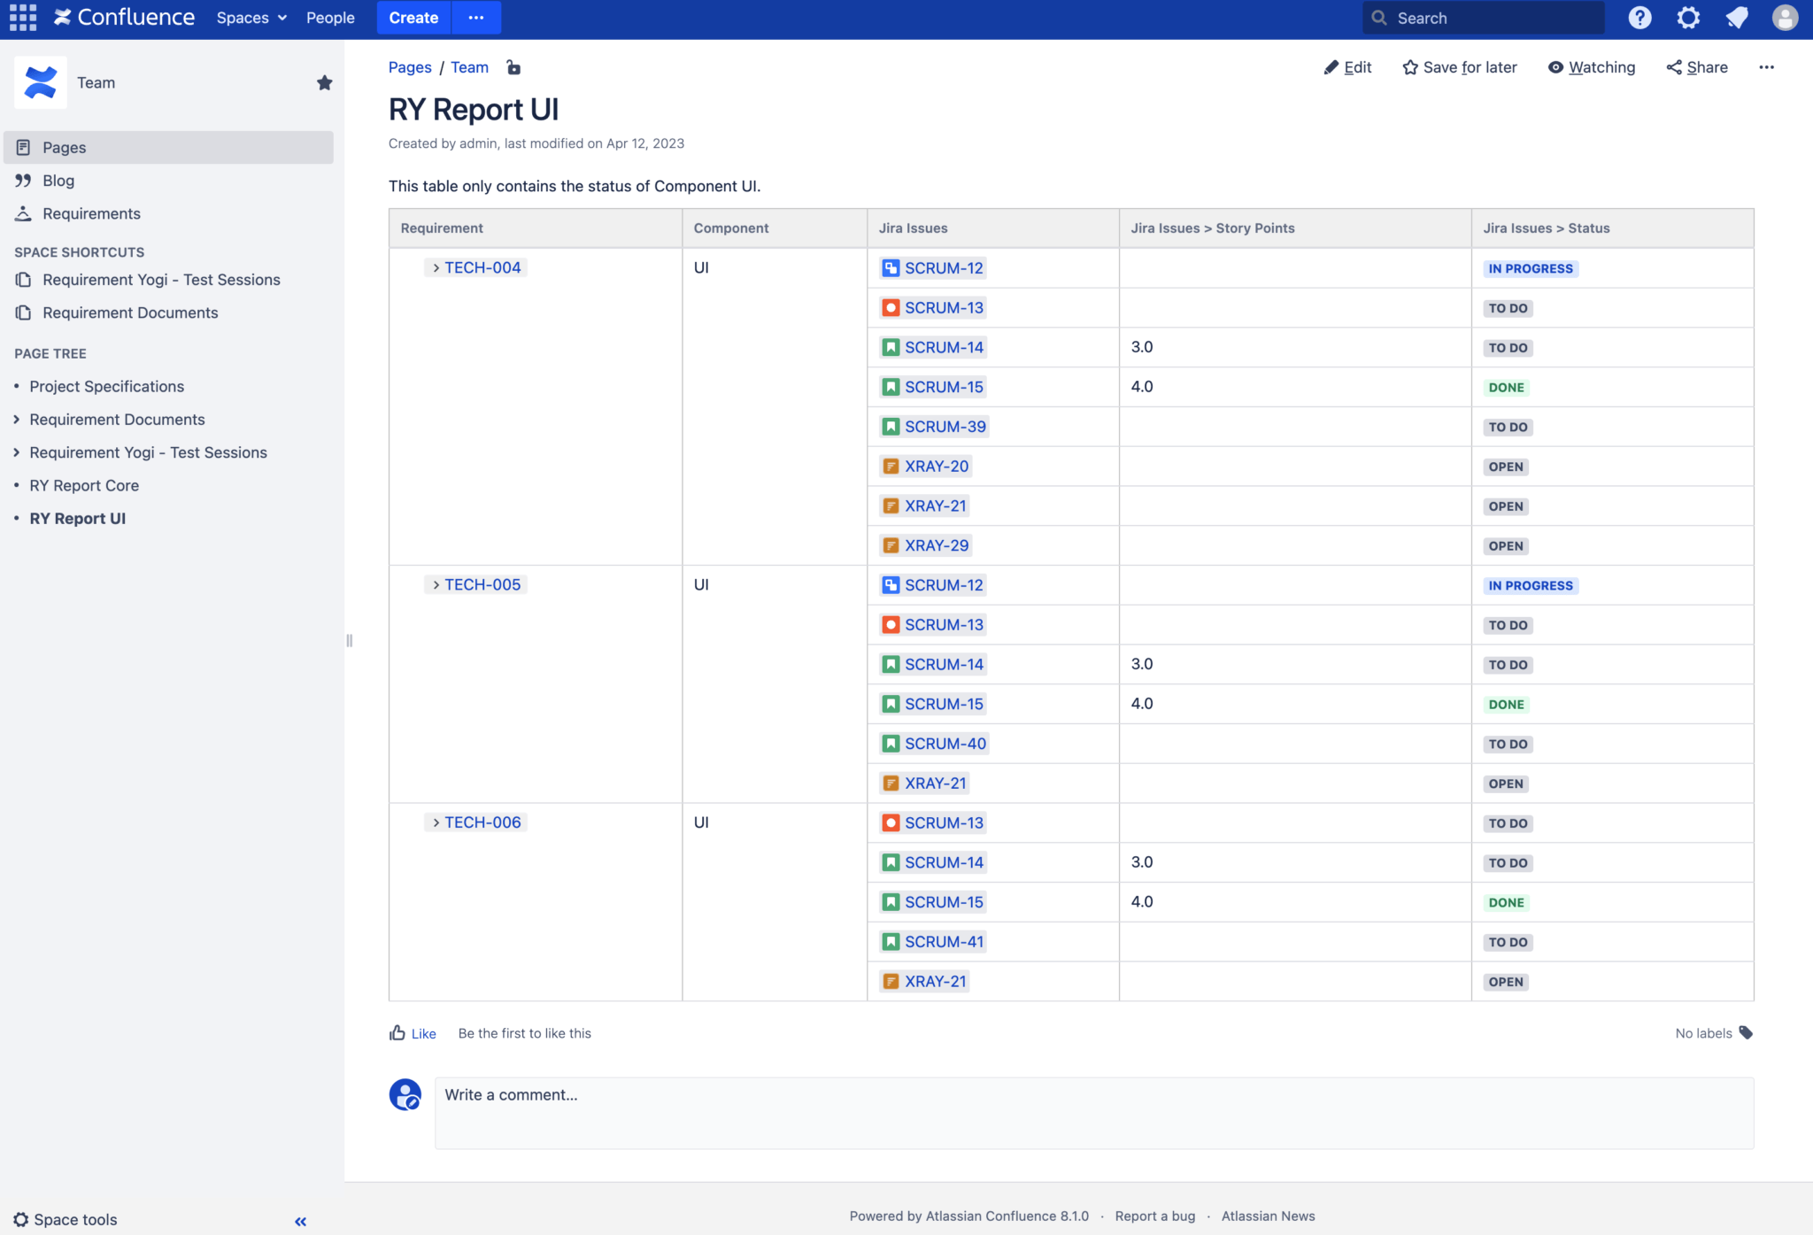Open the help question mark menu
Viewport: 1813px width, 1235px height.
(x=1639, y=18)
